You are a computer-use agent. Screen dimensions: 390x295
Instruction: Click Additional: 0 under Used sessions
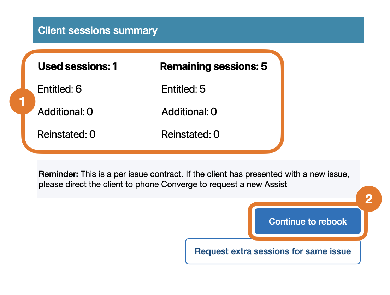tap(65, 112)
